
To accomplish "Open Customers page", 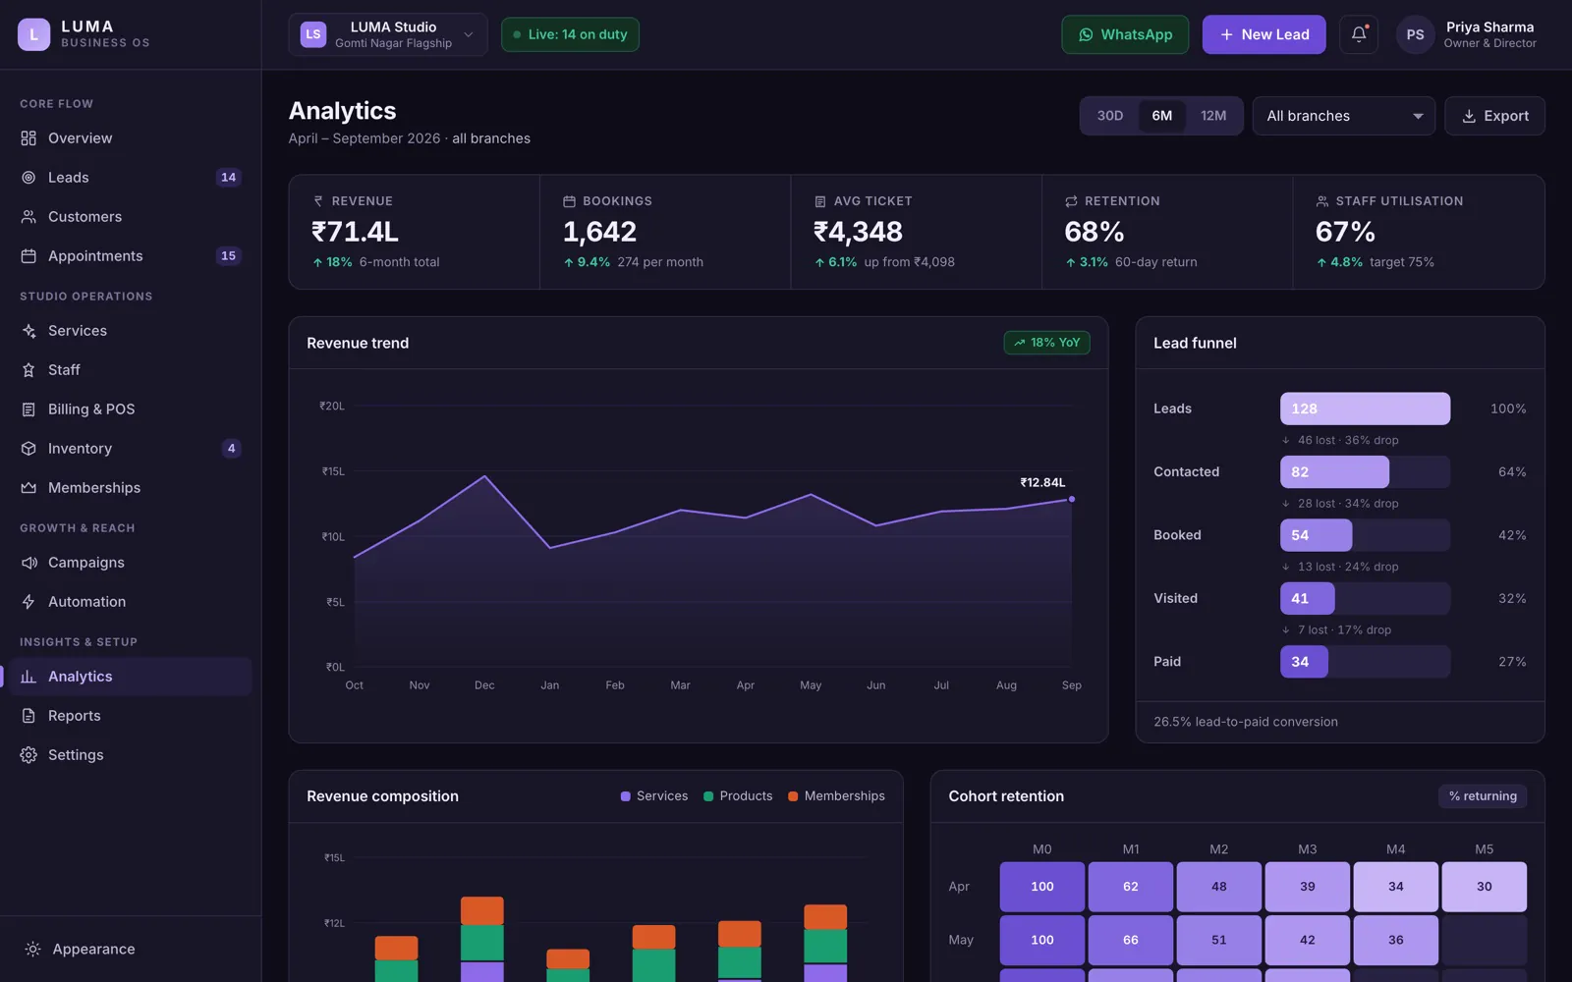I will pos(131,217).
